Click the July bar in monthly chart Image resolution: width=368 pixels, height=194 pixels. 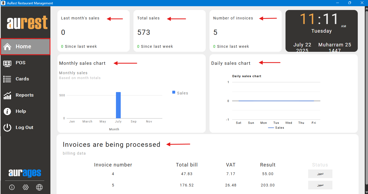[118, 105]
